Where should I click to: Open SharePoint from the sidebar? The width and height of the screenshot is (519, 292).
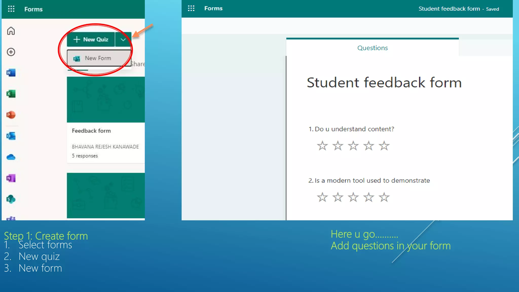[11, 199]
